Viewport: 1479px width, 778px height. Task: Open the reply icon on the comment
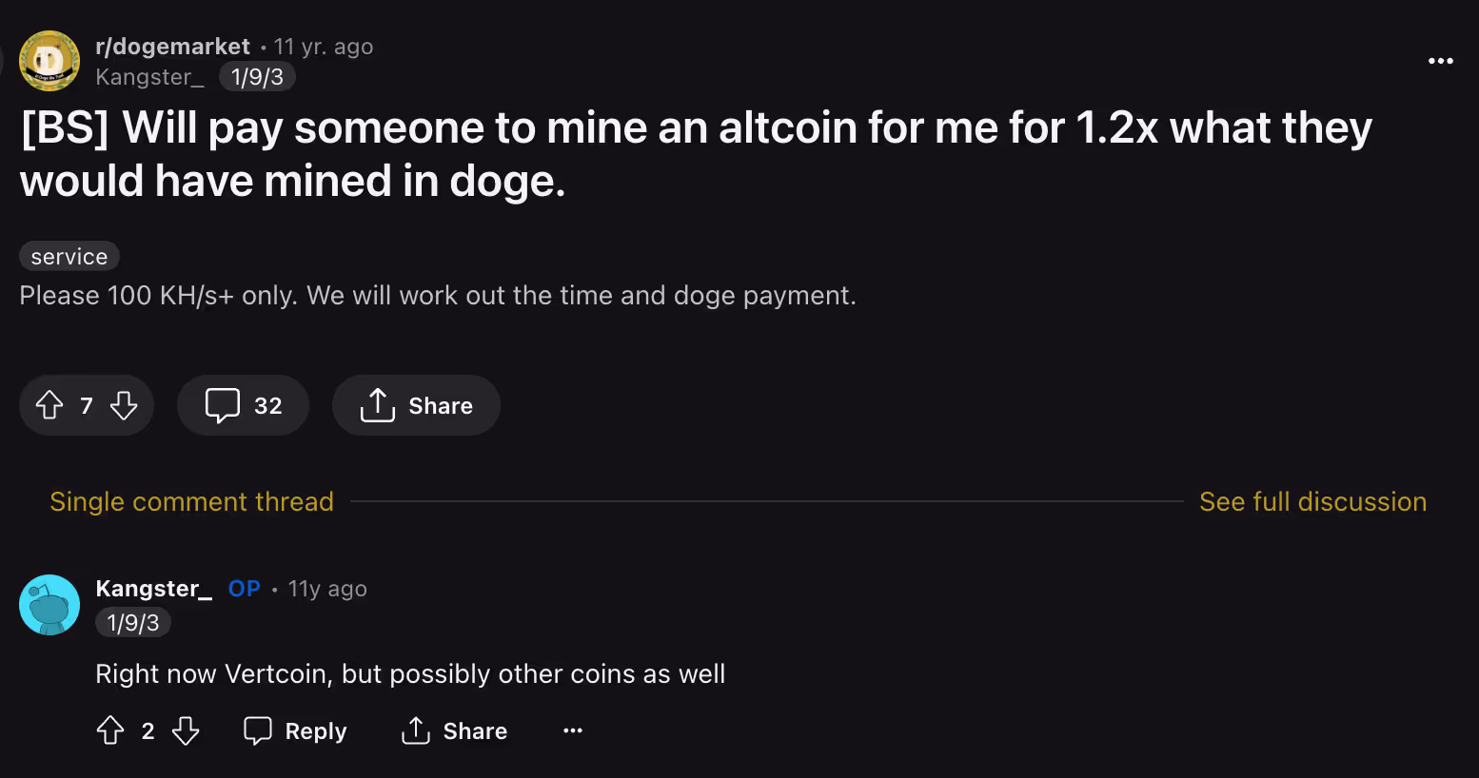pos(258,730)
